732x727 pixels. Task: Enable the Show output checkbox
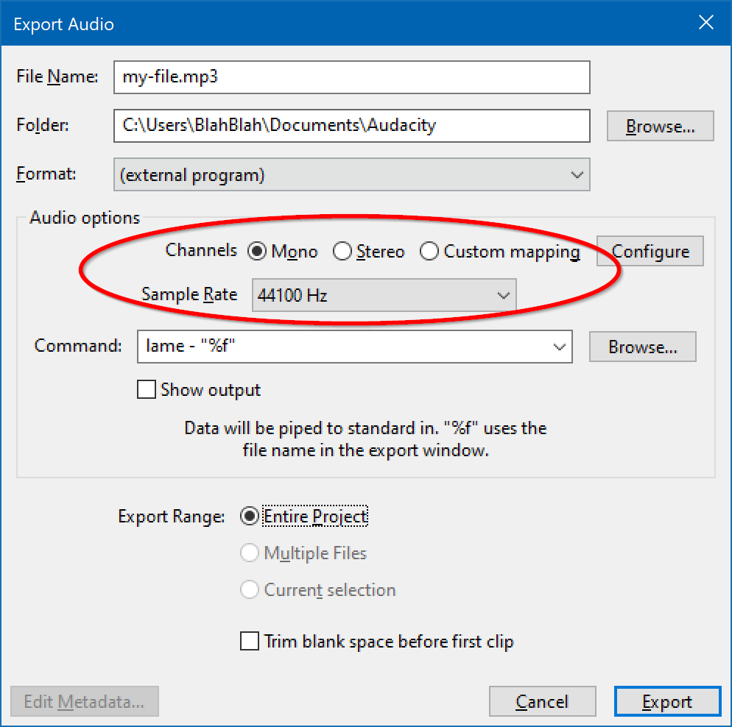click(147, 389)
